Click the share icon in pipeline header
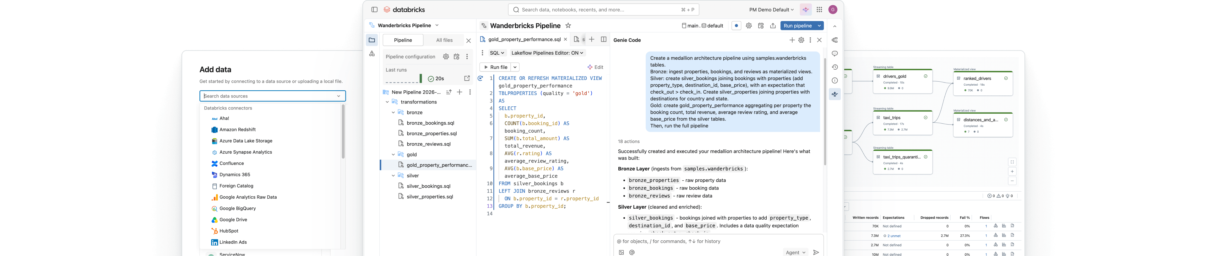1206x256 pixels. [773, 26]
